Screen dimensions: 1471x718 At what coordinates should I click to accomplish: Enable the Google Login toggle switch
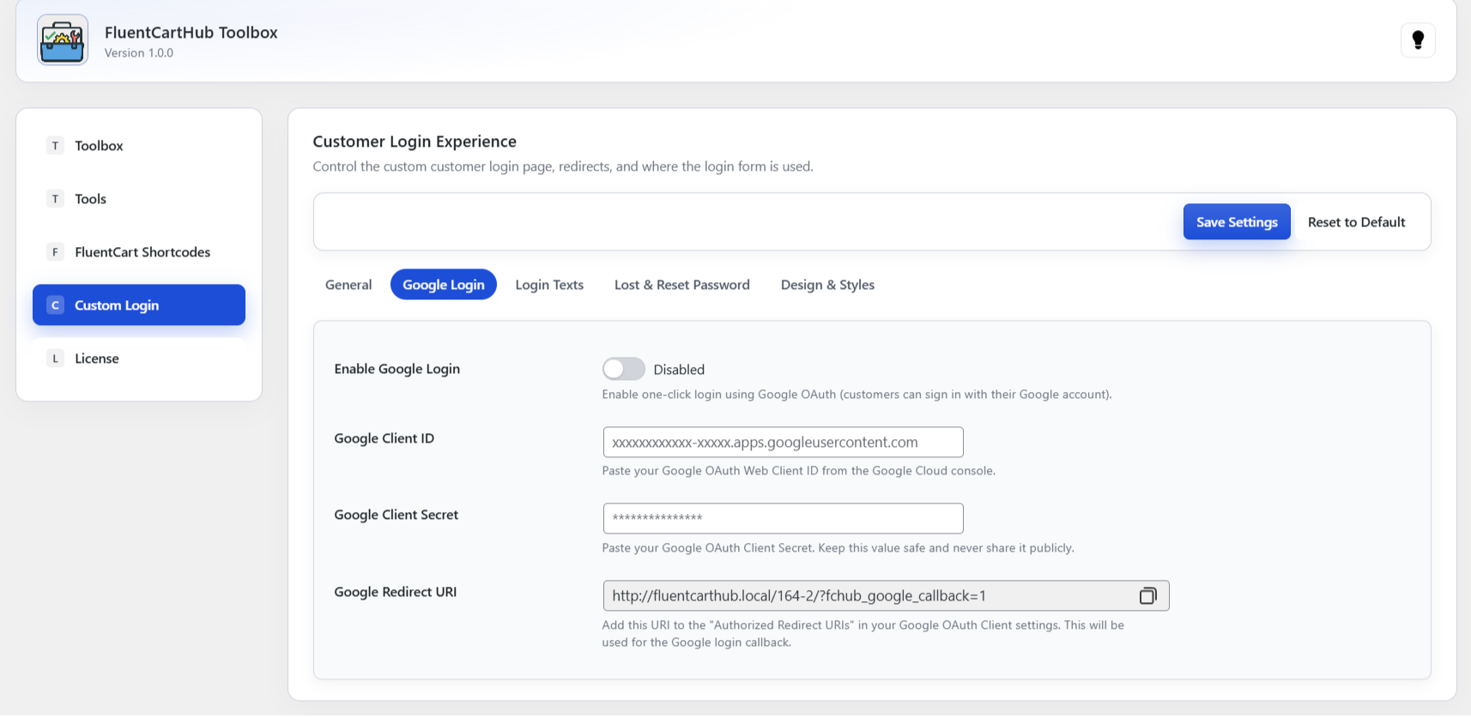pyautogui.click(x=623, y=369)
